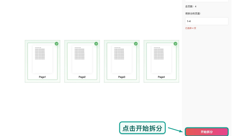Screen dimensions: 242x136
Task: Uncheck the green checkmark on Page3
Action: point(136,44)
